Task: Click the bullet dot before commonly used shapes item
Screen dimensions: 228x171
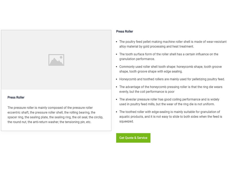Action: (117, 67)
